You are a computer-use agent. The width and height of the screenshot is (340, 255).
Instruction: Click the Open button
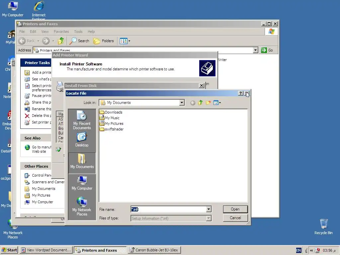235,209
